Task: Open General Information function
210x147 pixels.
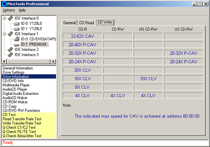Action: pyautogui.click(x=18, y=68)
